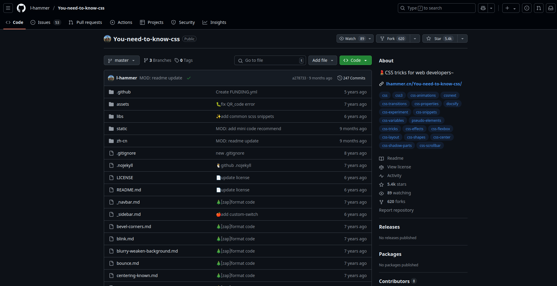Click the commit status green checkmark
The image size is (557, 286).
tap(189, 78)
